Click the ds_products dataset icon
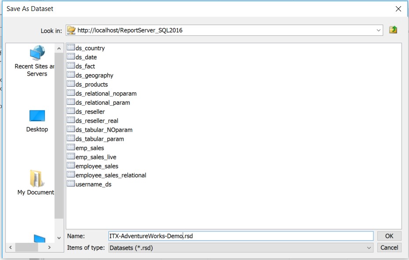The image size is (409, 260). point(71,84)
